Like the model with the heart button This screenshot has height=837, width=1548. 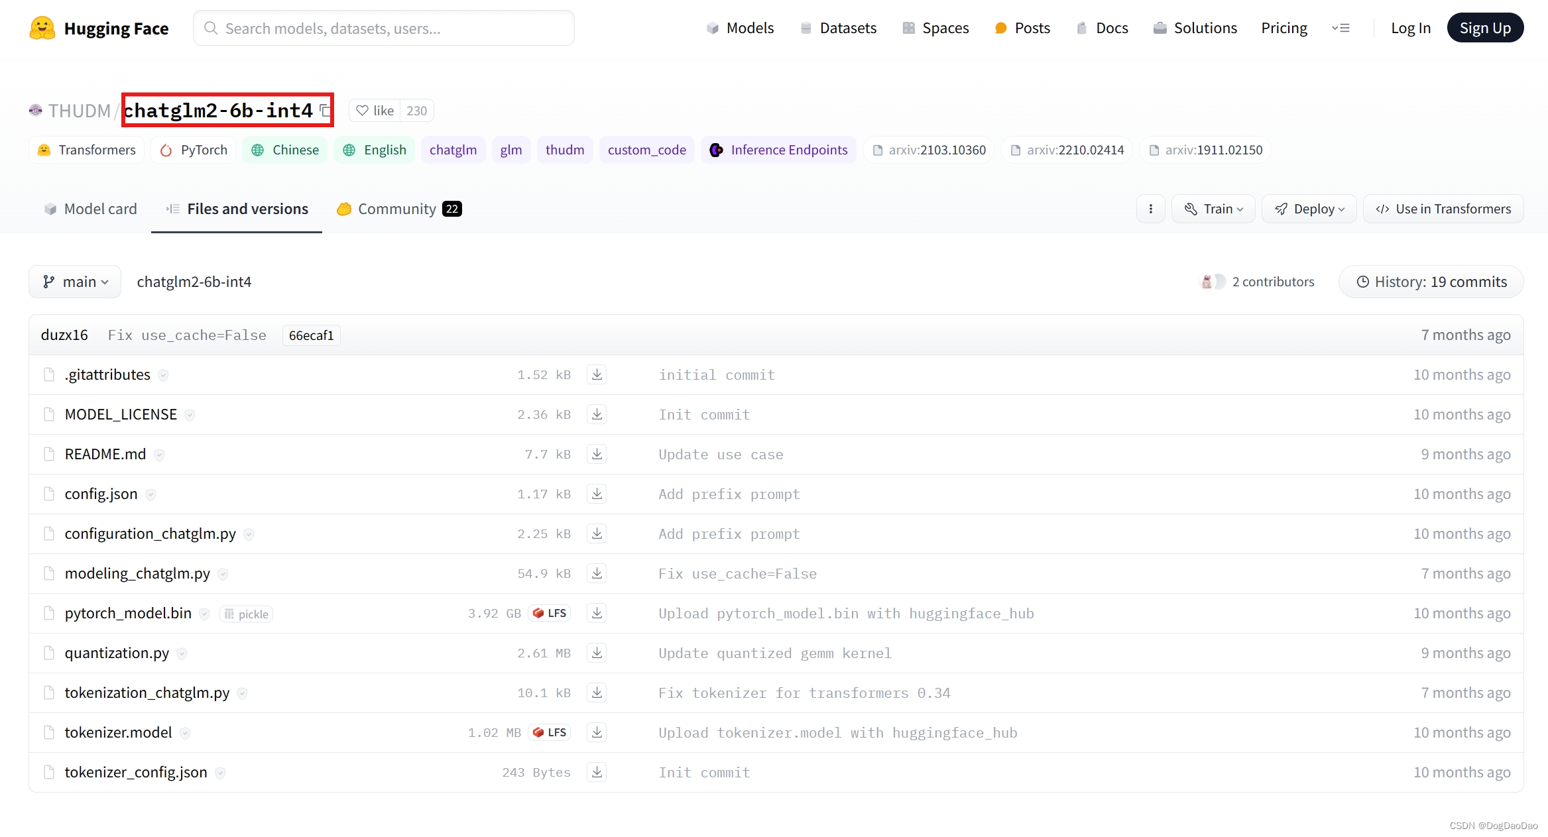(375, 111)
